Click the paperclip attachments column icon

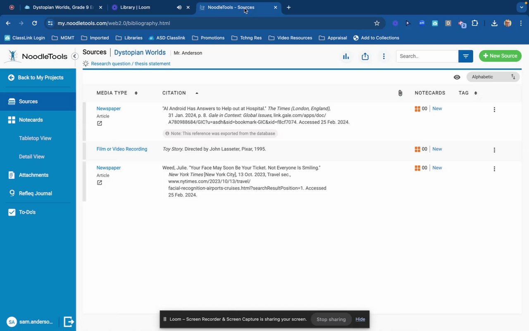(x=400, y=93)
